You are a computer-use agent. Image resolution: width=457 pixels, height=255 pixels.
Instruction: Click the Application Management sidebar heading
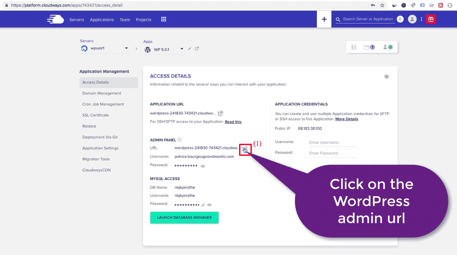104,72
